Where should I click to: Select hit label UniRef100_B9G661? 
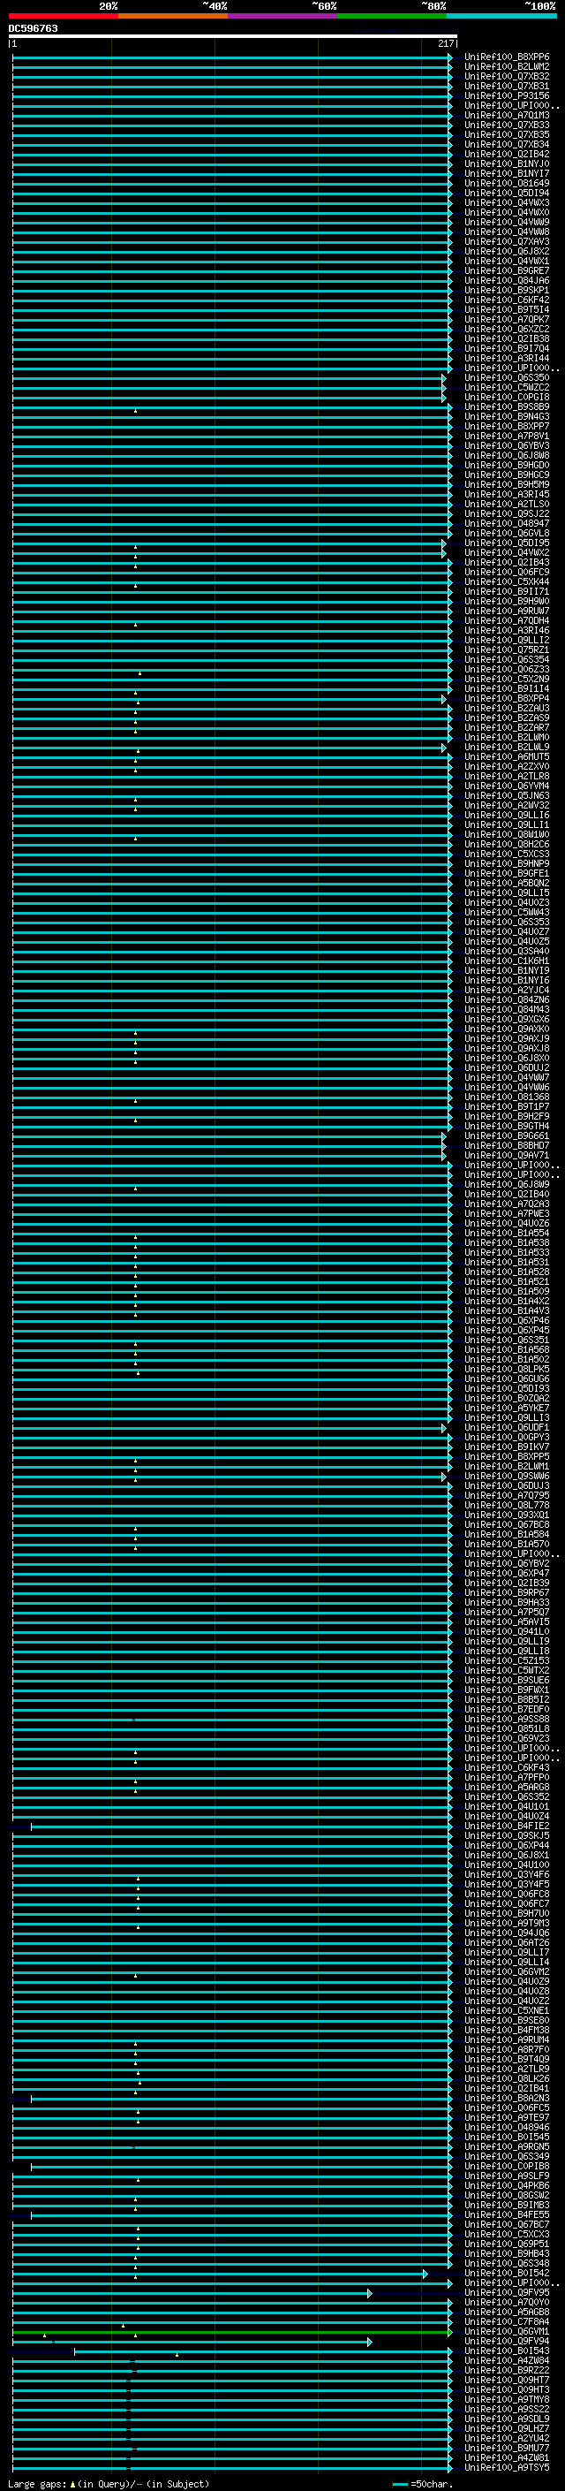(x=506, y=1136)
